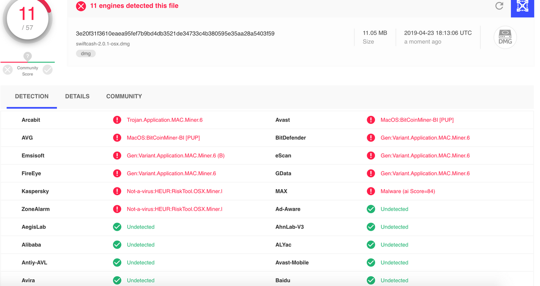The width and height of the screenshot is (540, 286).
Task: Click the red alert icon beside MAX
Action: 371,191
